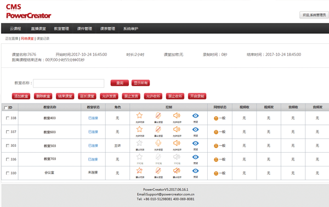Click the speaker icon in the 教室403 row
The image size is (329, 207).
point(177,116)
